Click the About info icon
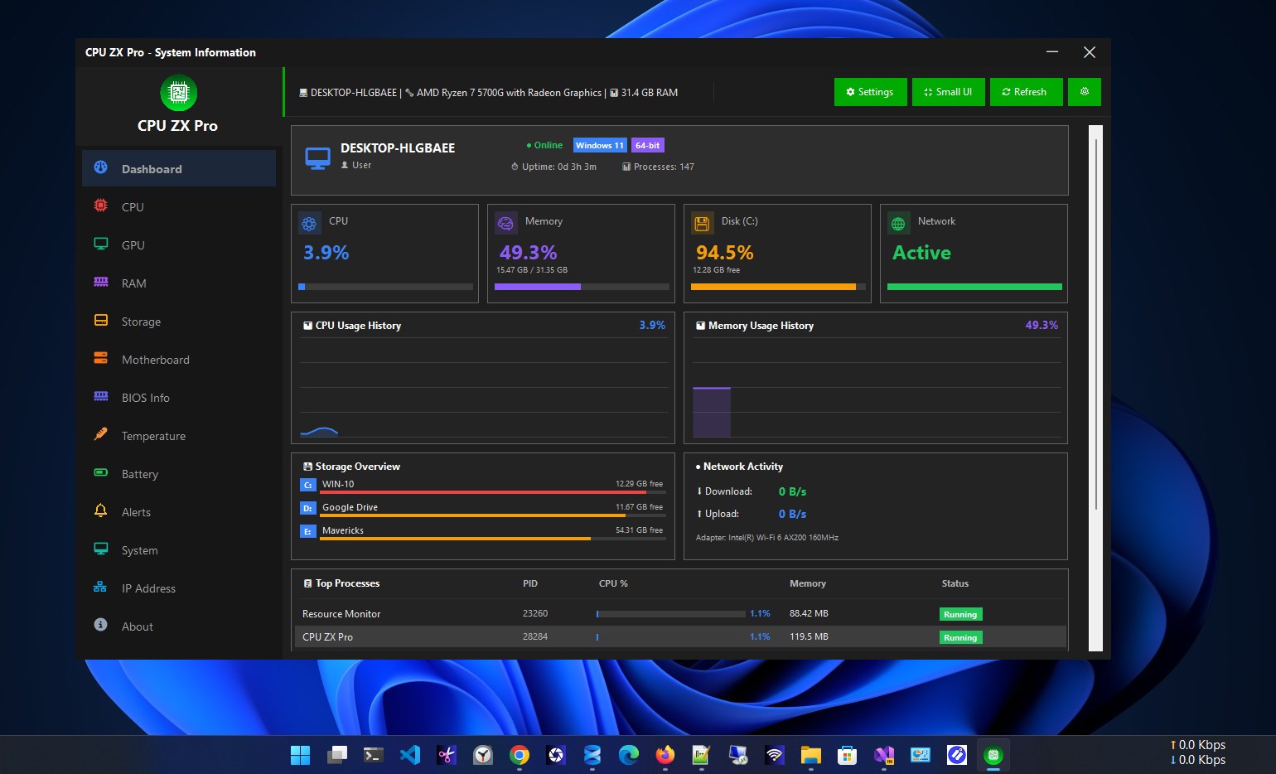1276x774 pixels. coord(101,625)
